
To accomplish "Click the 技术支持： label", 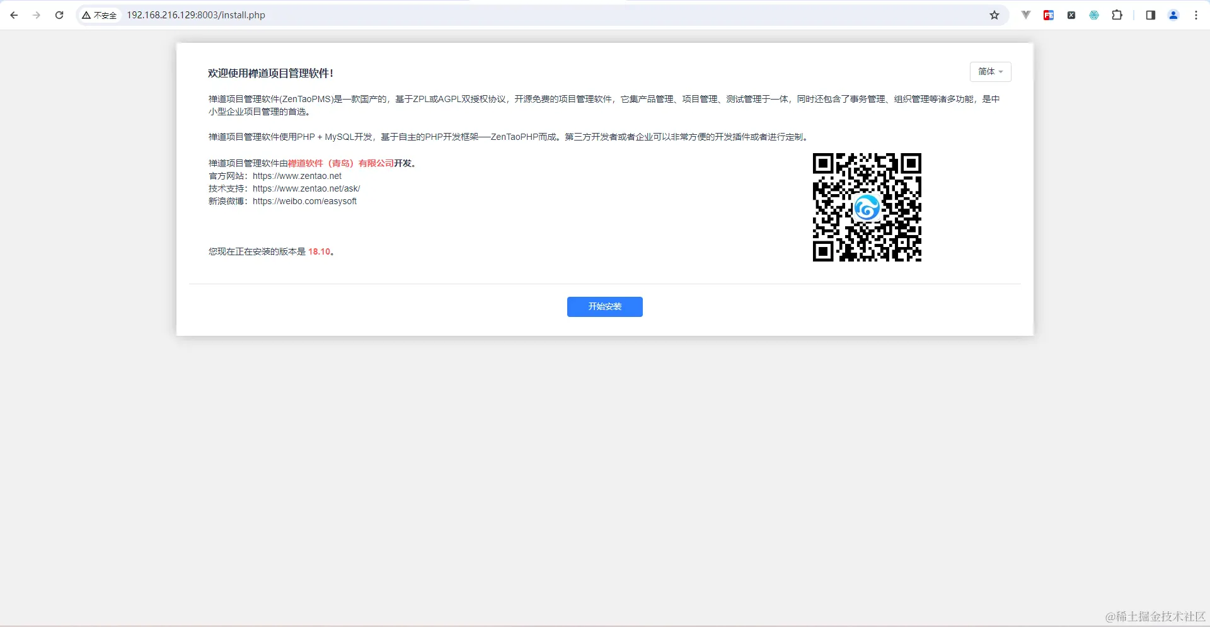I will point(229,188).
